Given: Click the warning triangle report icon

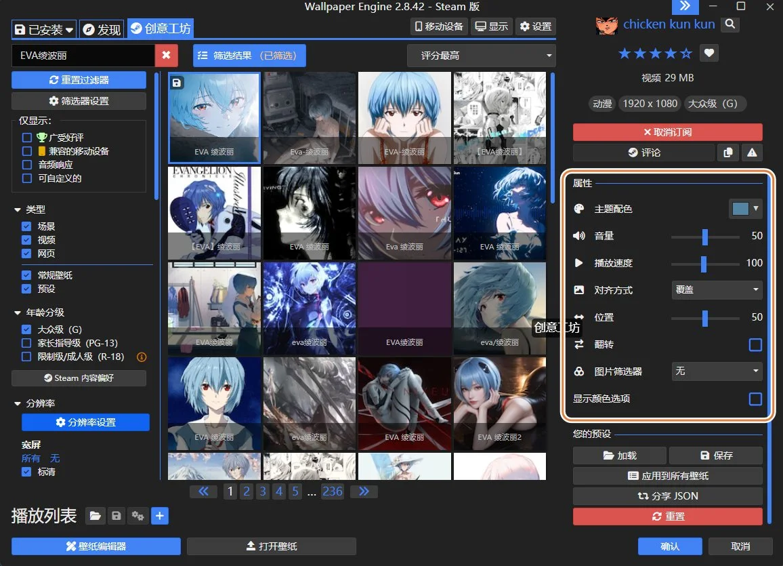Looking at the screenshot, I should (x=752, y=153).
